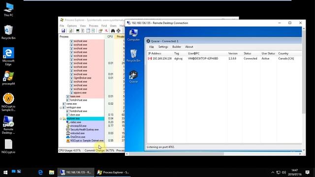Open File Explorer from the taskbar

coord(52,173)
